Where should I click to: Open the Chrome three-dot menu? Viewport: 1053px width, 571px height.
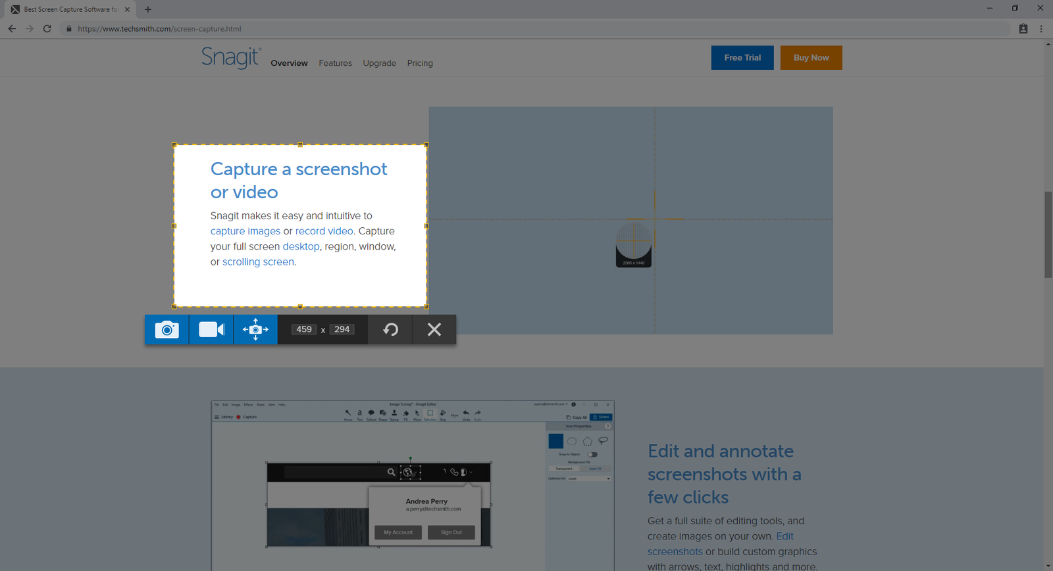pos(1040,29)
